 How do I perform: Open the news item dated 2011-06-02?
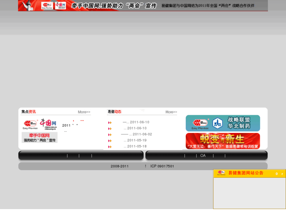pos(137,134)
